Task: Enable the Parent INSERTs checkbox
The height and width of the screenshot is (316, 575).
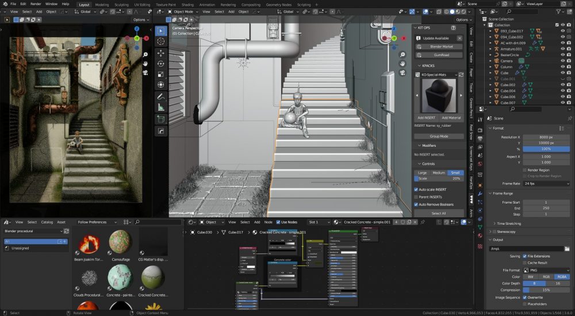Action: [x=417, y=197]
